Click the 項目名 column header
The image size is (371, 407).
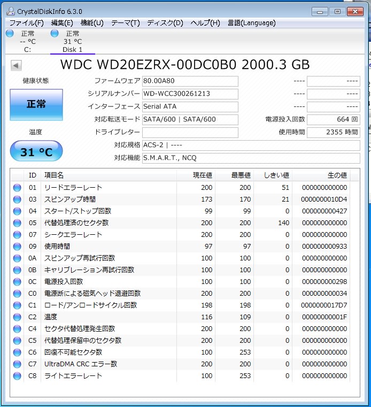point(109,175)
